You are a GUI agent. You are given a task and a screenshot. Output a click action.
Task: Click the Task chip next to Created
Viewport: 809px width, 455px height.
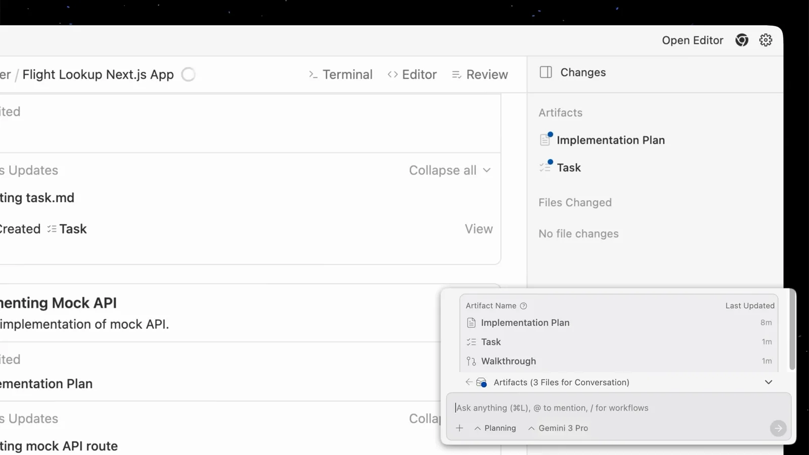[x=67, y=229]
